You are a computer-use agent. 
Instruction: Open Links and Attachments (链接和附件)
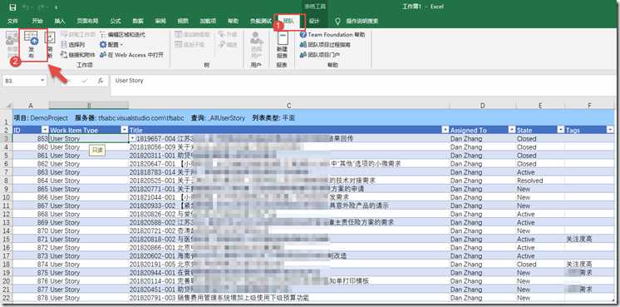[x=78, y=55]
